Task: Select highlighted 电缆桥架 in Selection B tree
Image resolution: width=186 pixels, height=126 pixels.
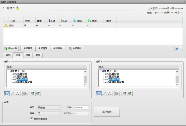Action: pyautogui.click(x=114, y=79)
